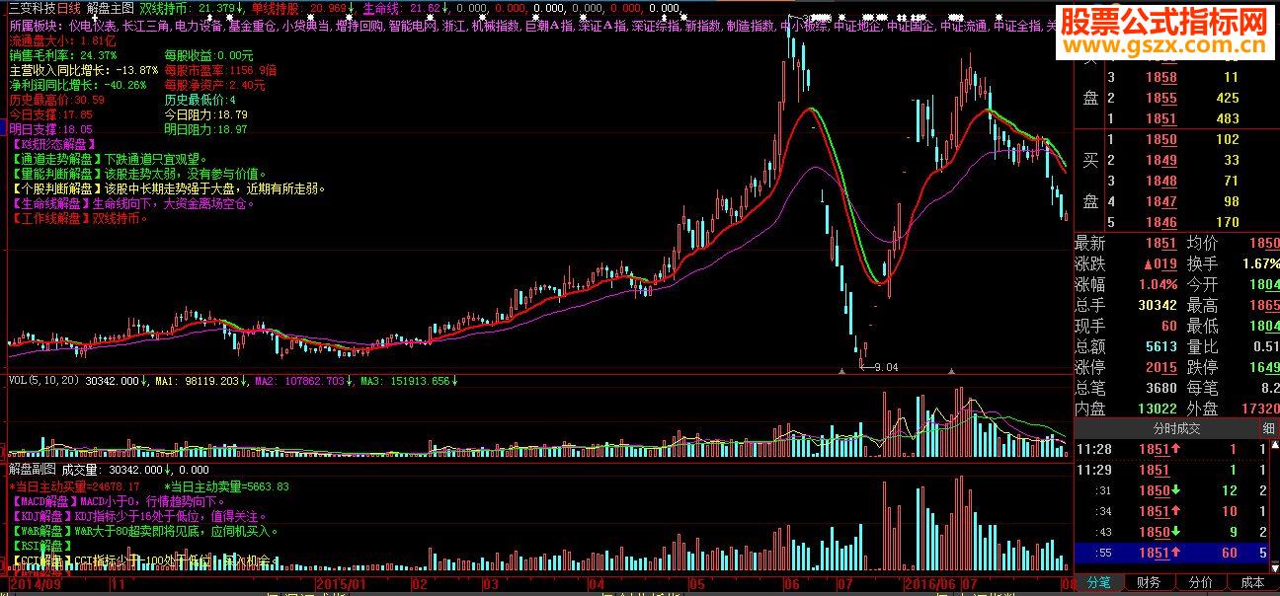
Task: Select the 11:29 trade row
Action: [x=1171, y=470]
